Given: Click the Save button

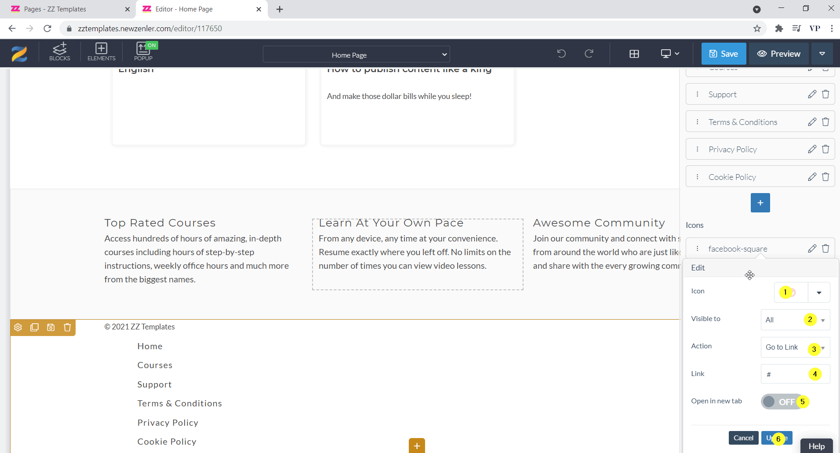Looking at the screenshot, I should (724, 54).
